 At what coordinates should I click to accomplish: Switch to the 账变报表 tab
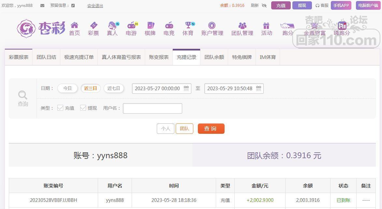[x=159, y=57]
